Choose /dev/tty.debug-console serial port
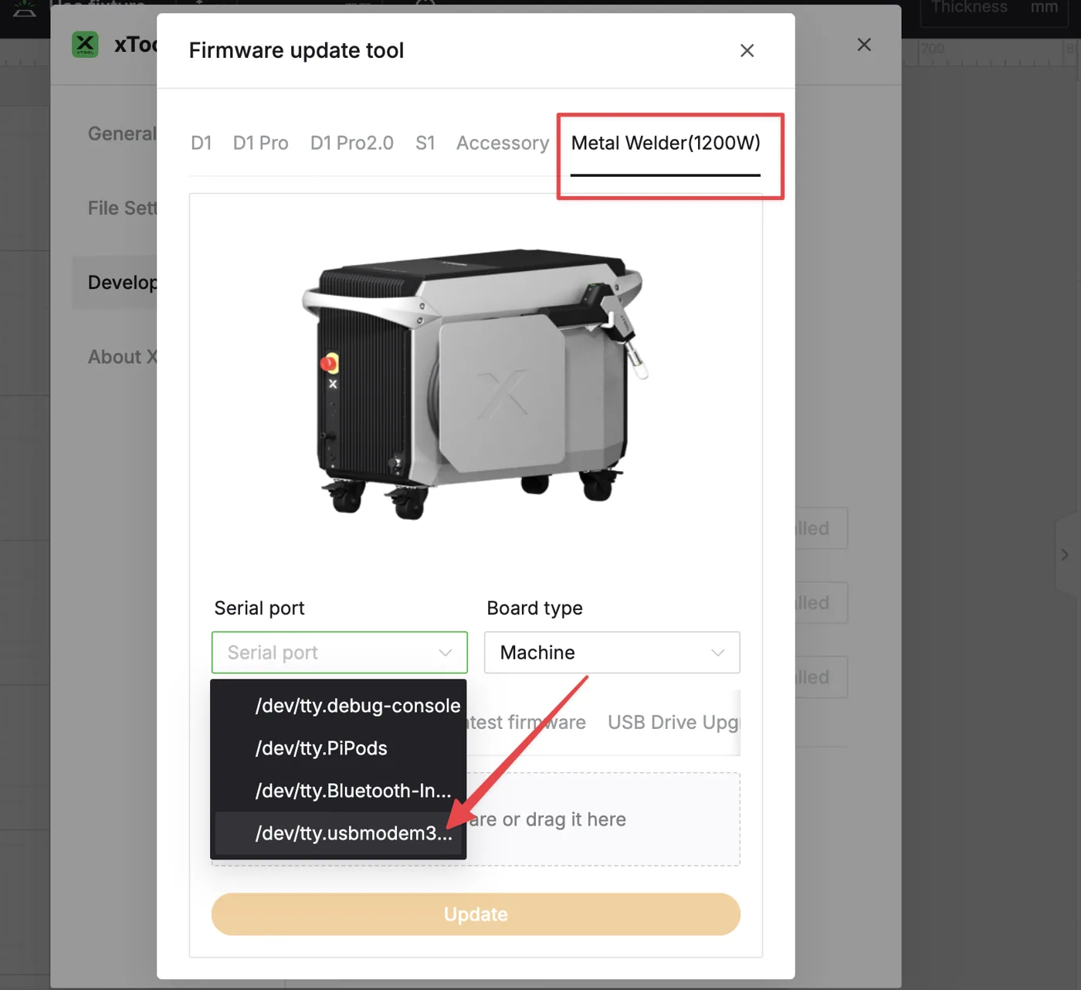 coord(340,706)
